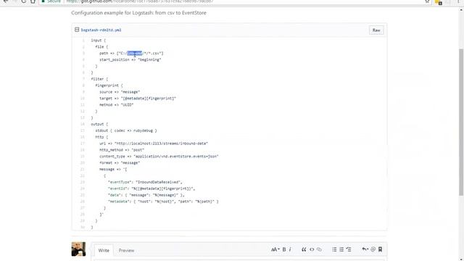Reference an issue with bookmark icon
The image size is (464, 261).
[380, 249]
